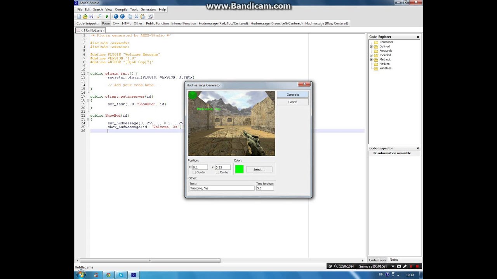Expand the Defined node in Code-Explorer
497x279 pixels.
click(x=371, y=46)
